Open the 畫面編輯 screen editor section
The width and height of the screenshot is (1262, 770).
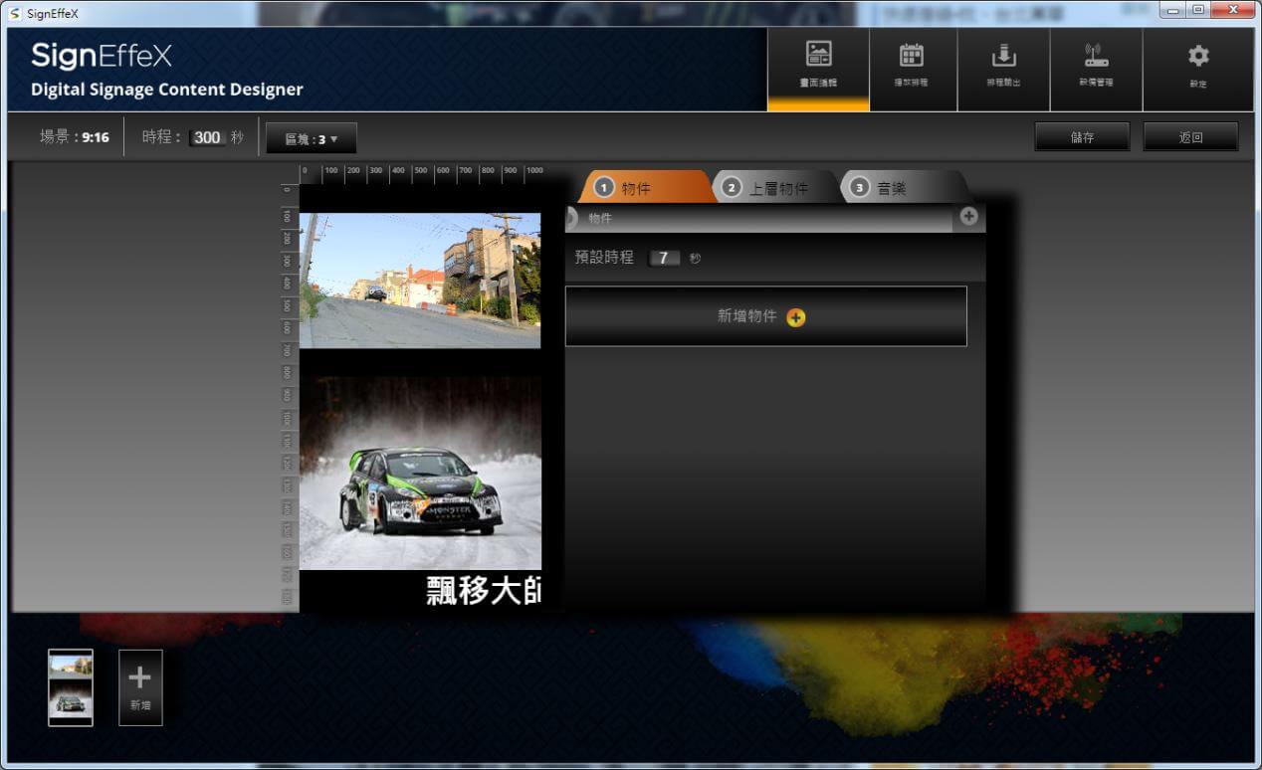click(817, 68)
